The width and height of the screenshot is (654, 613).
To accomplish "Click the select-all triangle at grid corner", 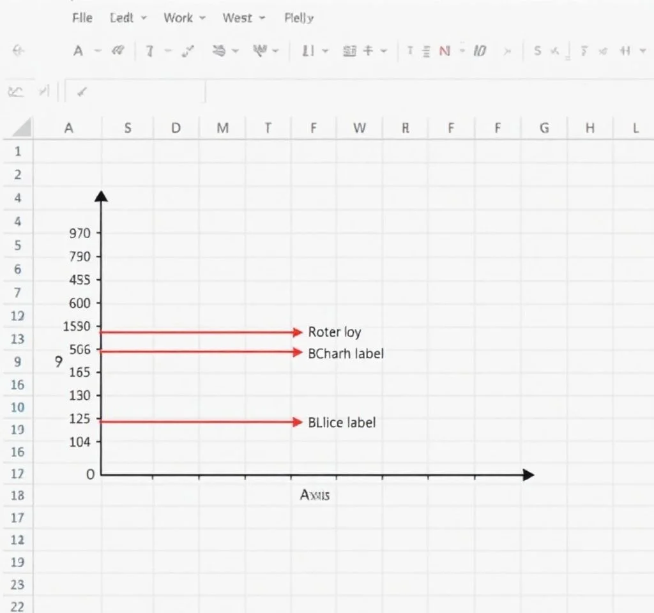I will [22, 128].
